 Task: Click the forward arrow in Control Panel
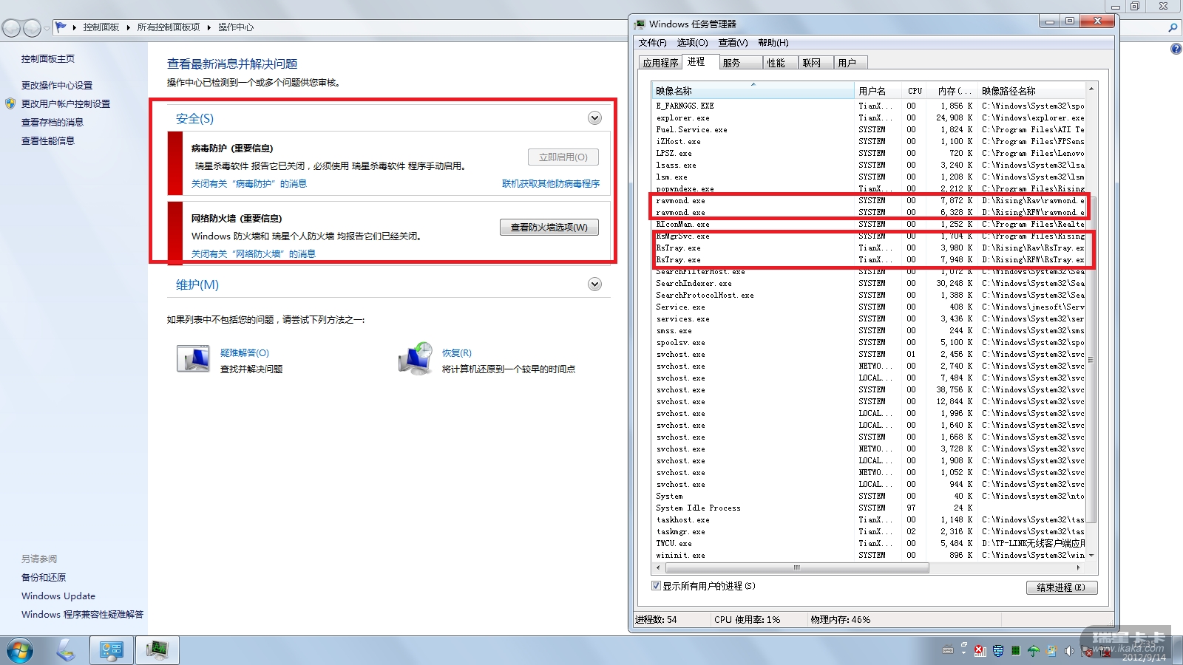(32, 28)
